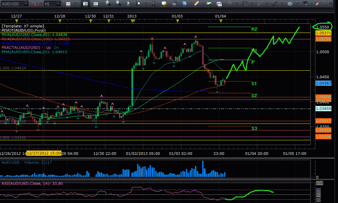
Task: Click the EMA Close 21 indicator label
Action: point(34,52)
